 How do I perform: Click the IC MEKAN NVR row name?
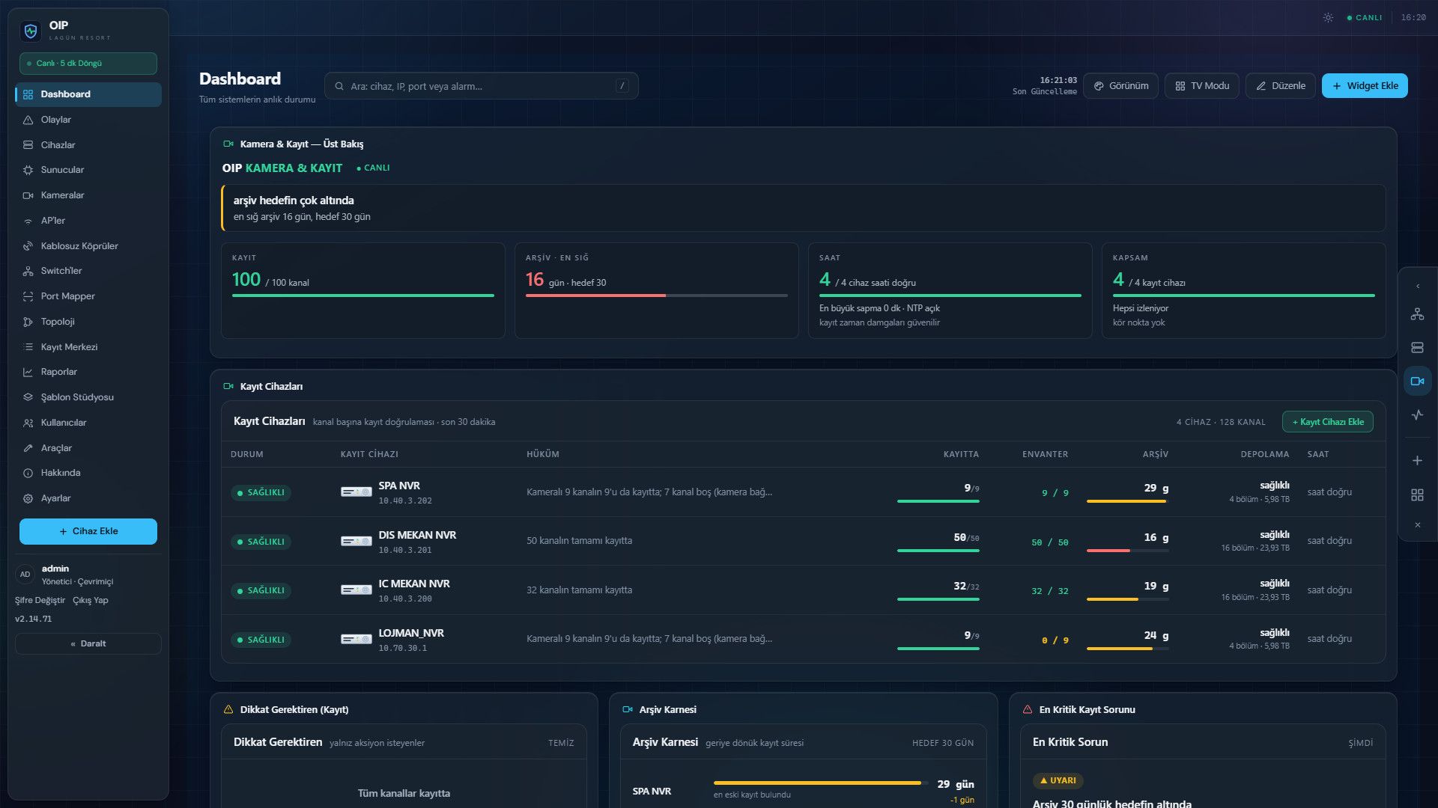(414, 584)
